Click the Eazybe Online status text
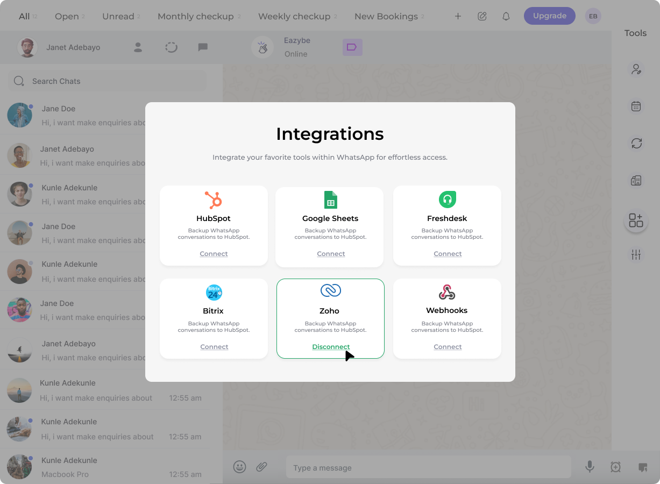 point(296,54)
